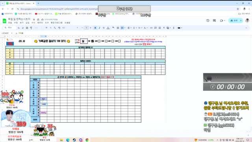The image size is (252, 142).
Task: Apply italic formatting
Action: [100, 28]
